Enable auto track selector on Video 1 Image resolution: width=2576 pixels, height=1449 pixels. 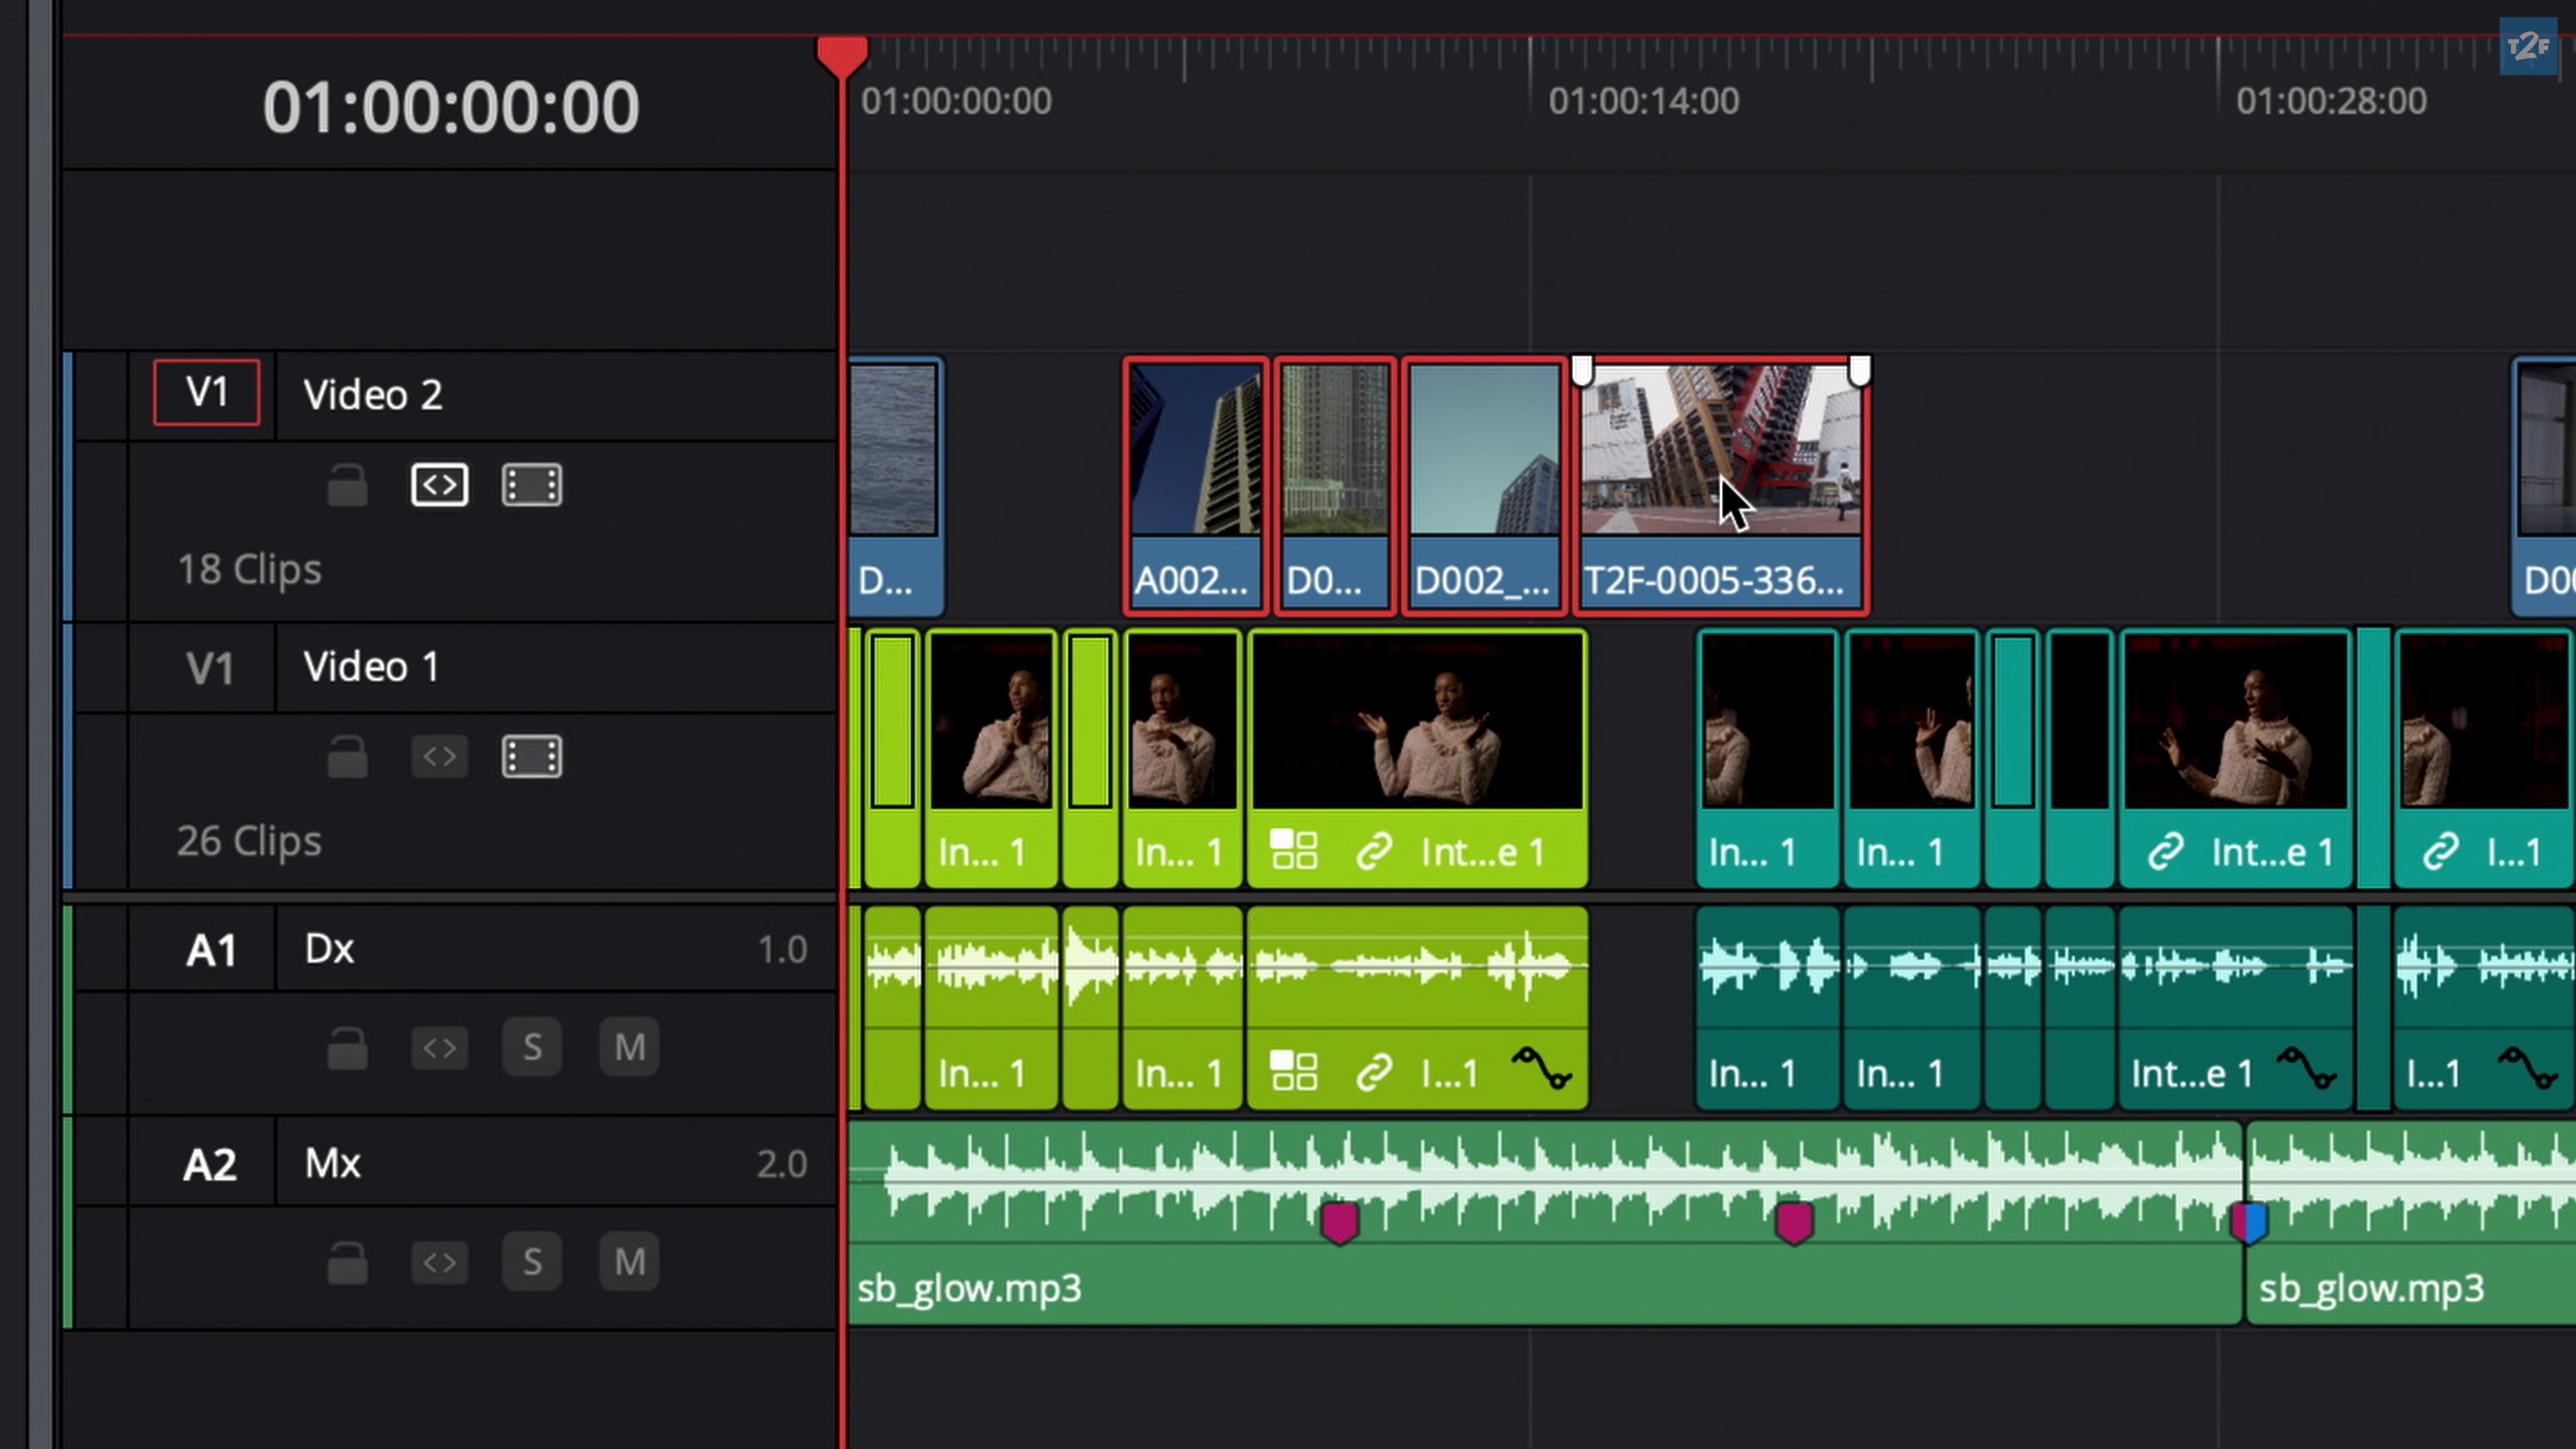pos(439,757)
